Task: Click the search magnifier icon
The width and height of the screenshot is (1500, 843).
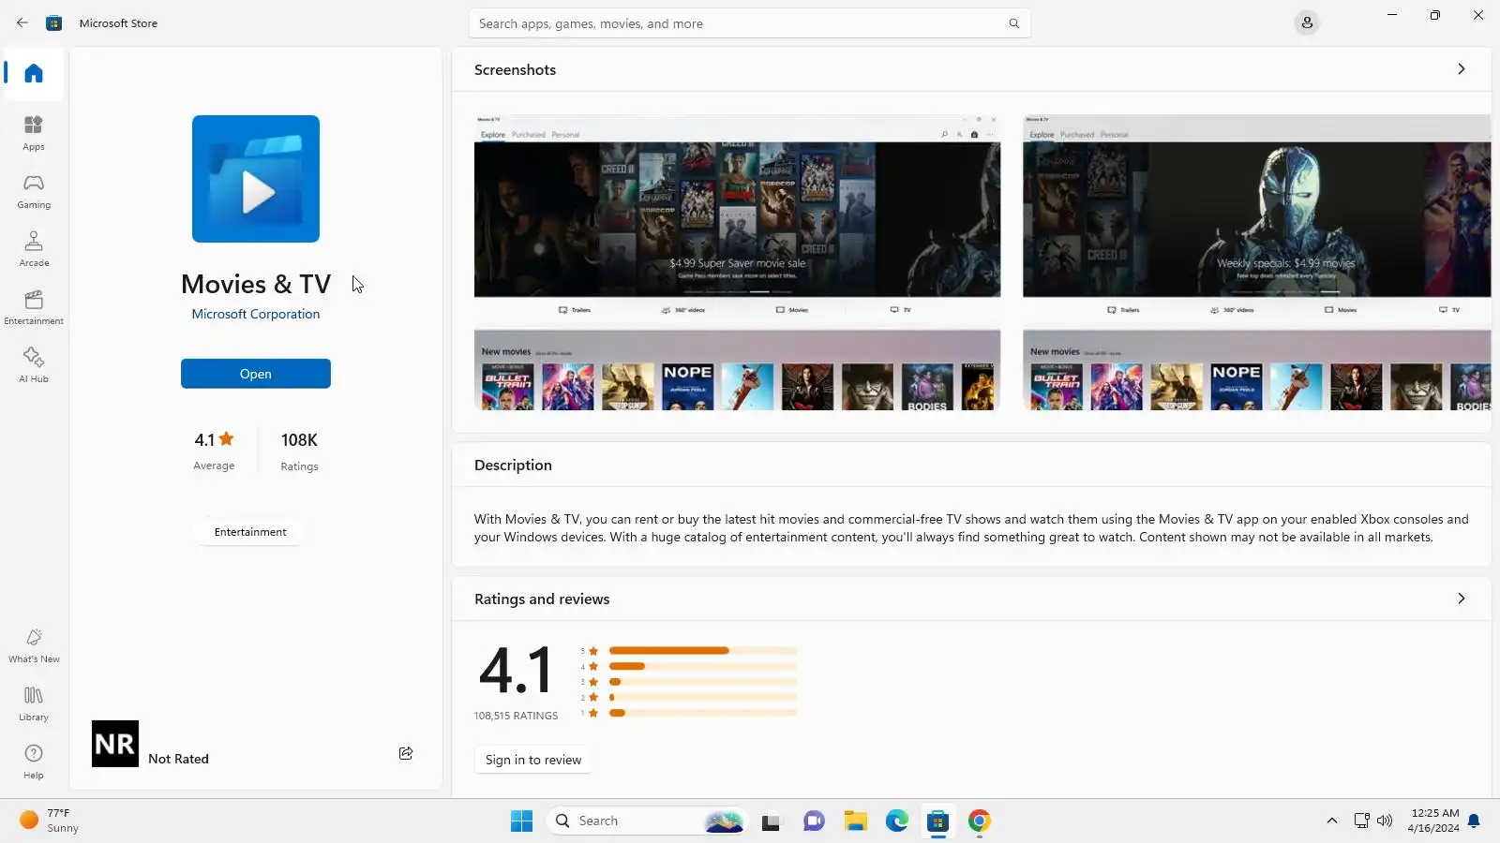Action: pyautogui.click(x=1013, y=23)
